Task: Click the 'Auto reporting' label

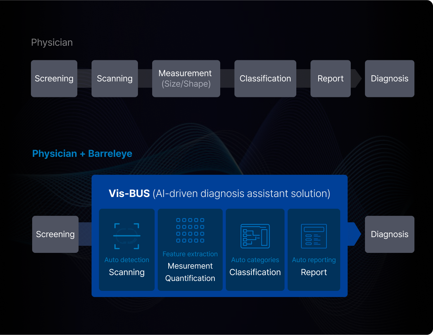Action: (314, 260)
